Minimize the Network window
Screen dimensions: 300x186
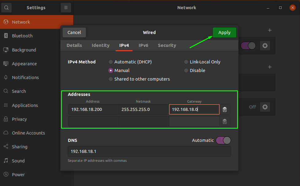point(268,8)
